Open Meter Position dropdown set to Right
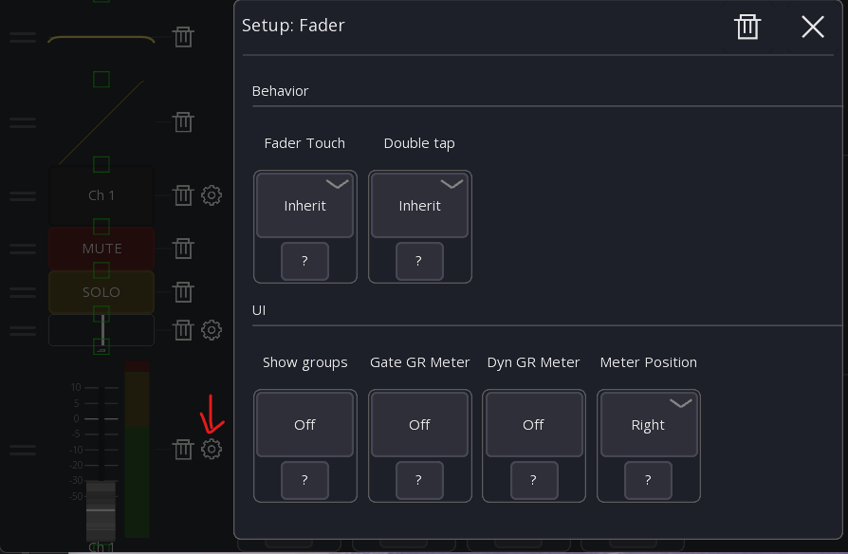Screen dimensions: 848x554 648,425
